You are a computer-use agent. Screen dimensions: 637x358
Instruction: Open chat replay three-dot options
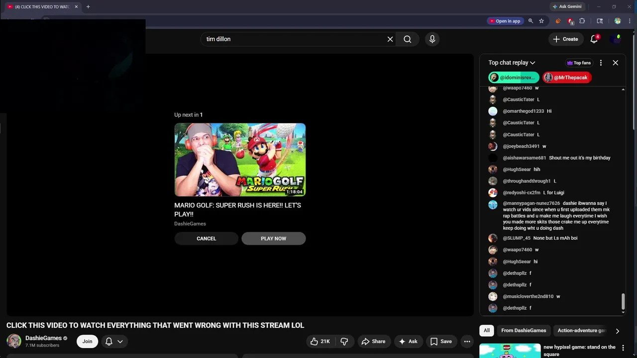click(601, 63)
